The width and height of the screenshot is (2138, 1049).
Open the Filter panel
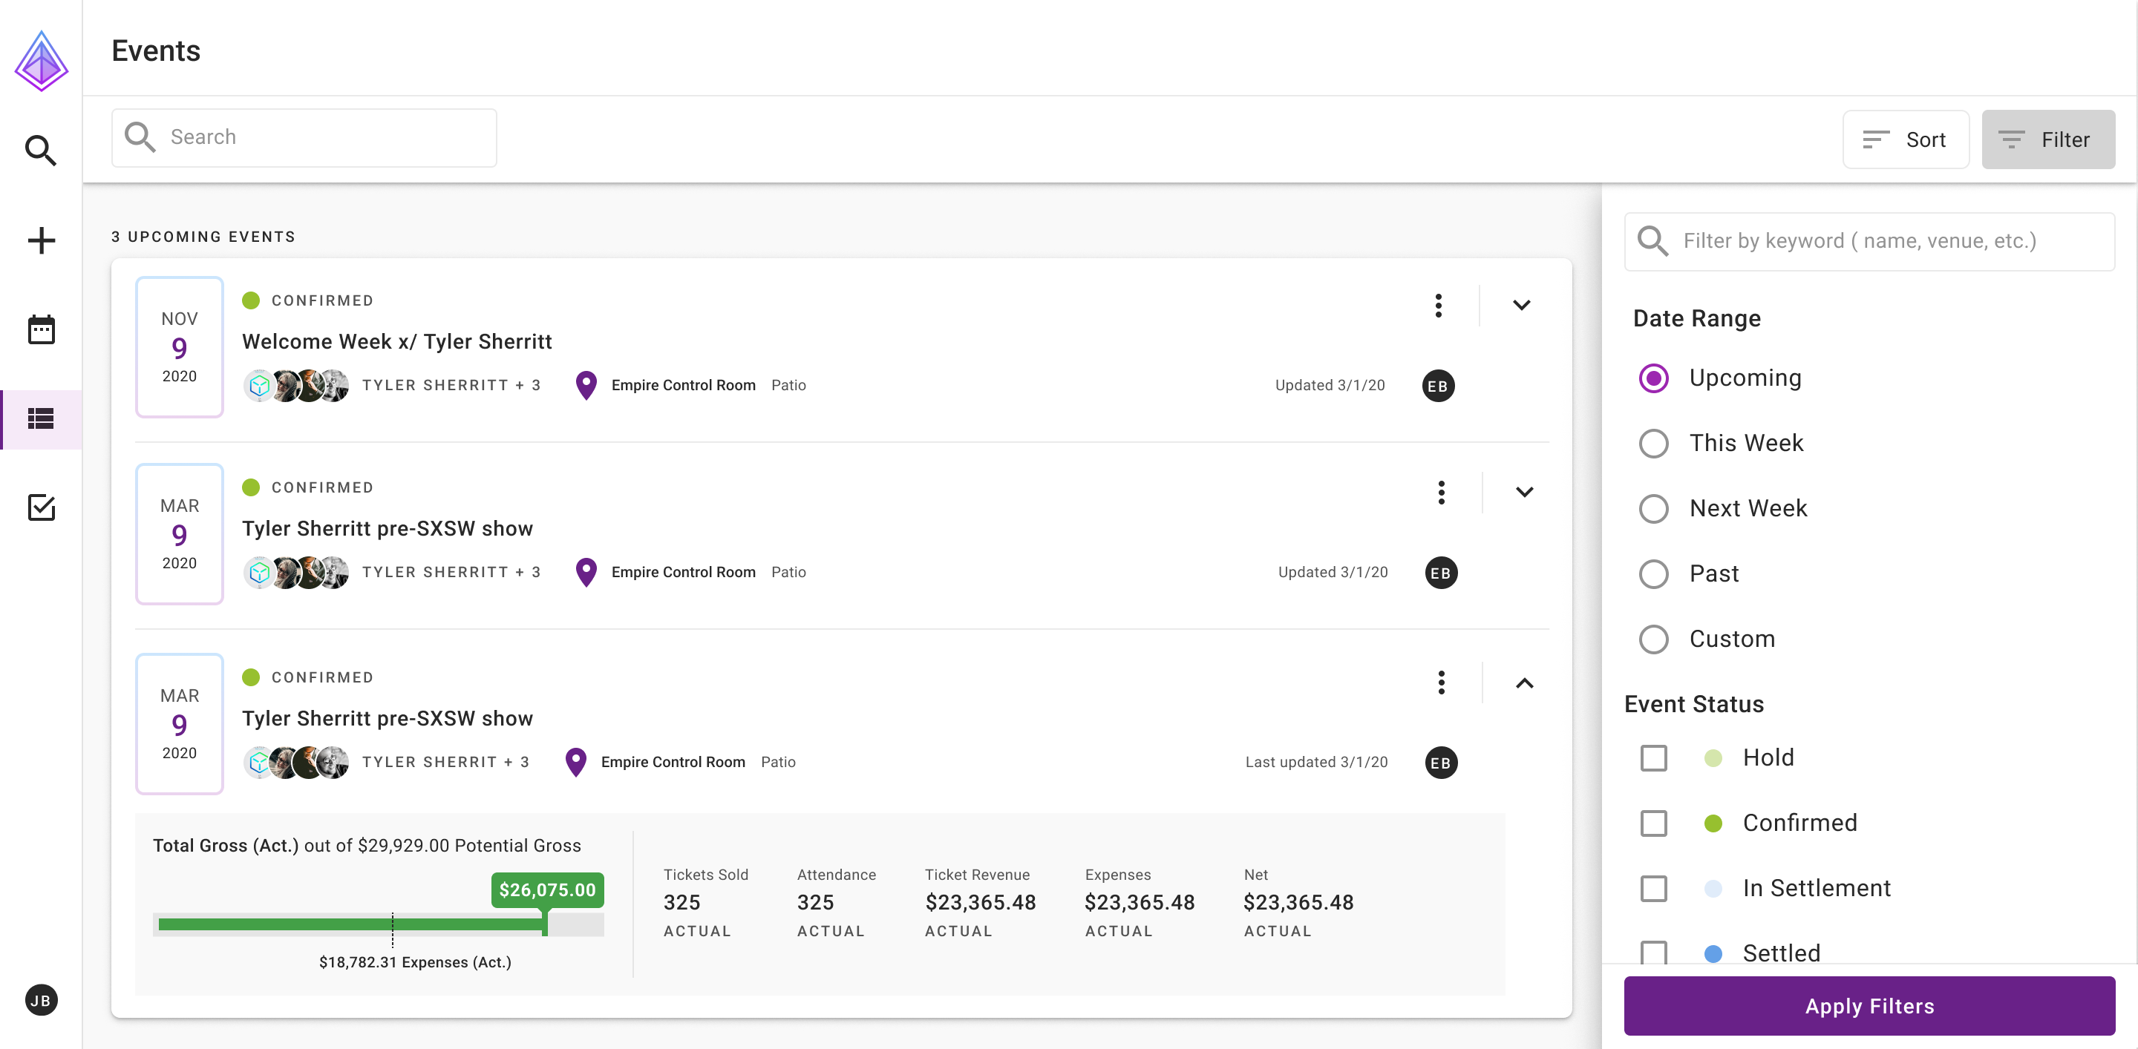coord(2047,139)
